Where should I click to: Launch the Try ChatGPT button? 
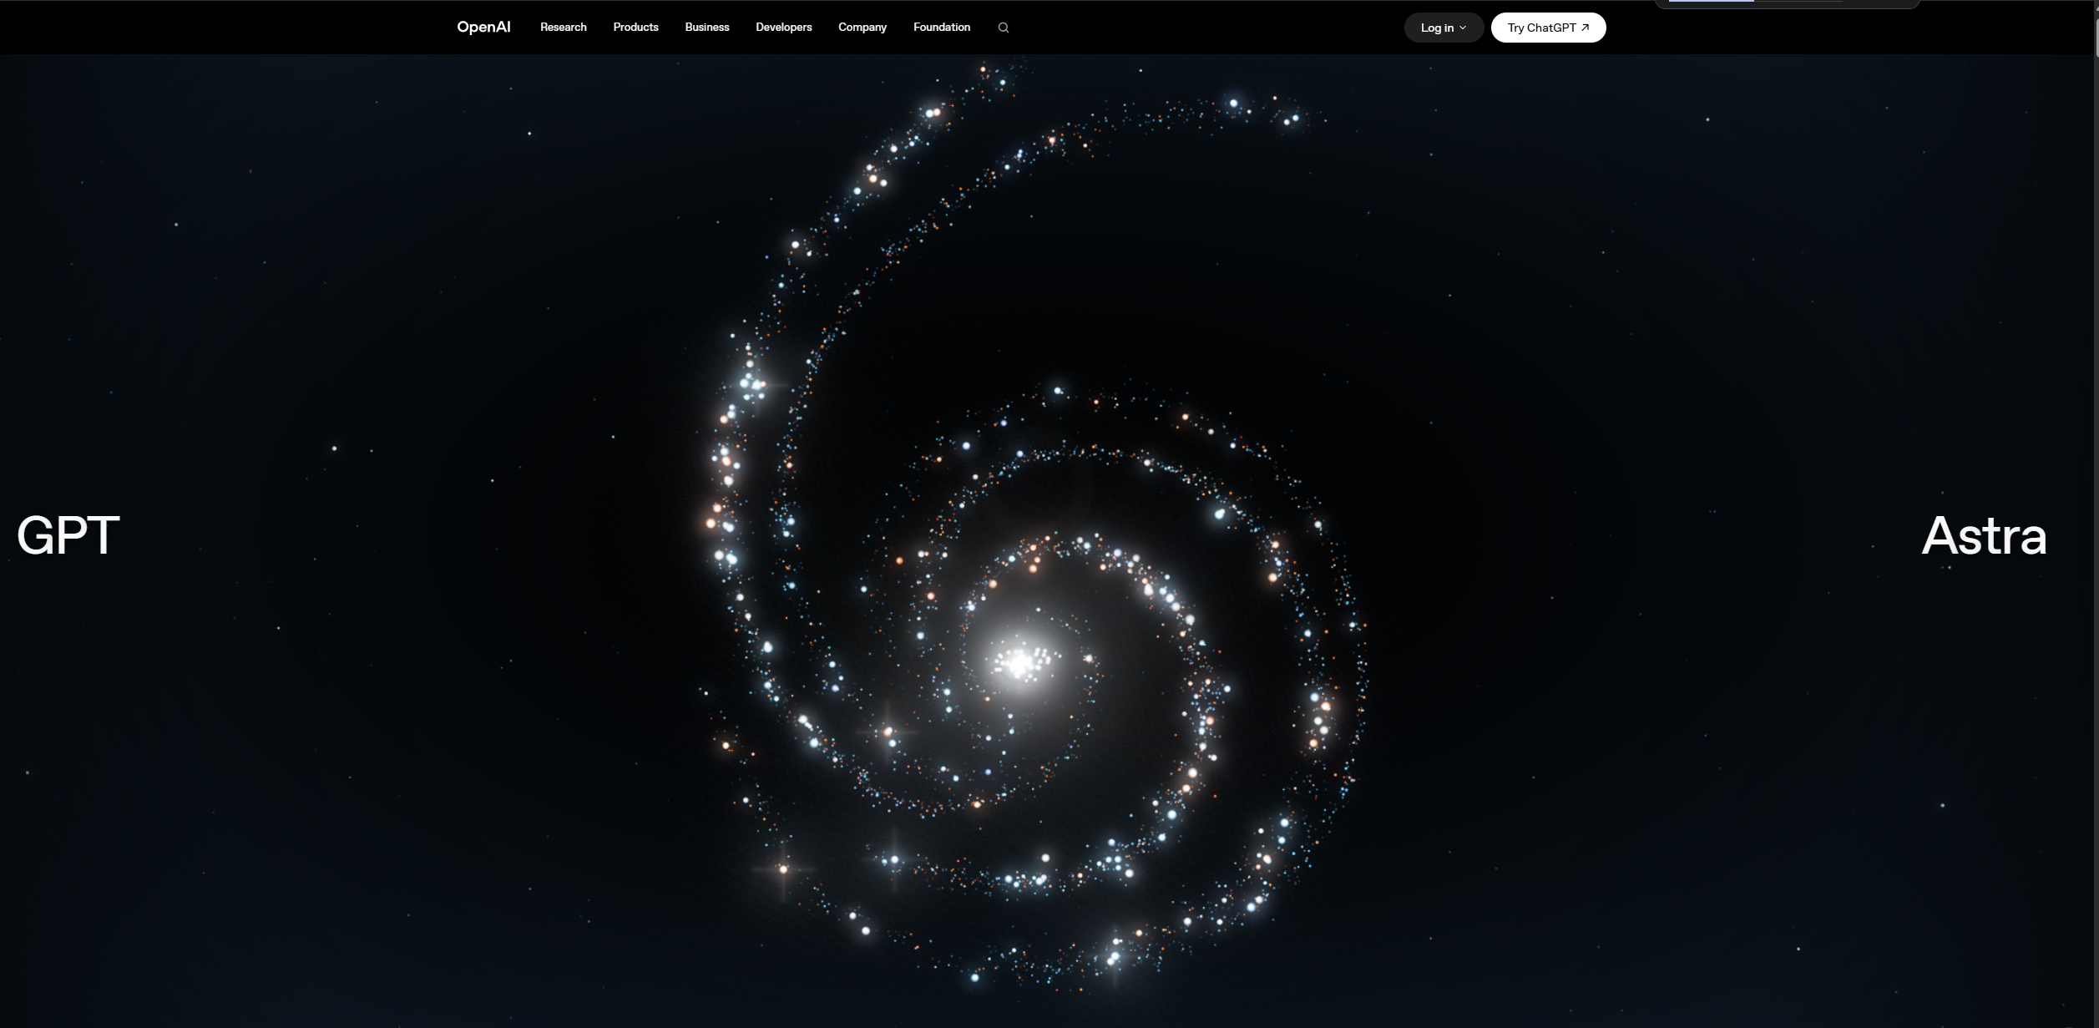point(1548,28)
